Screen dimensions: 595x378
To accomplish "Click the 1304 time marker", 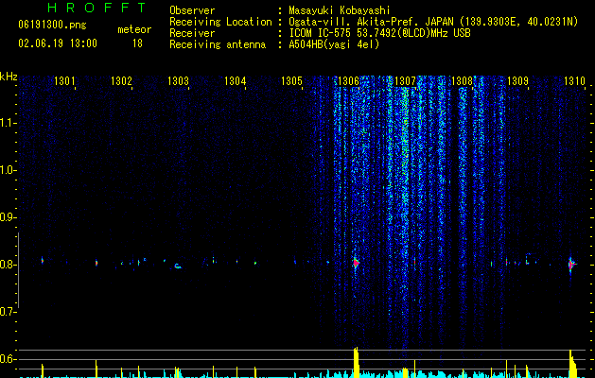I will point(236,81).
